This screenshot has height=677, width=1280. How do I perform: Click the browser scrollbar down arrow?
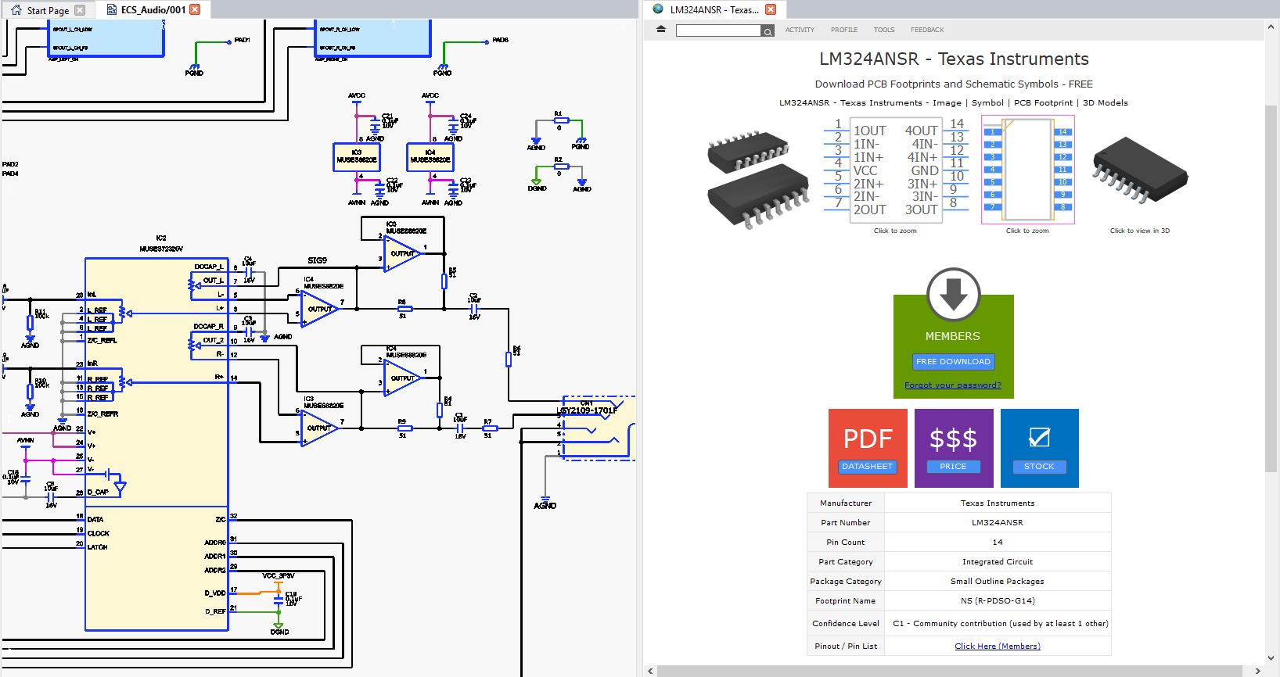point(1271,658)
